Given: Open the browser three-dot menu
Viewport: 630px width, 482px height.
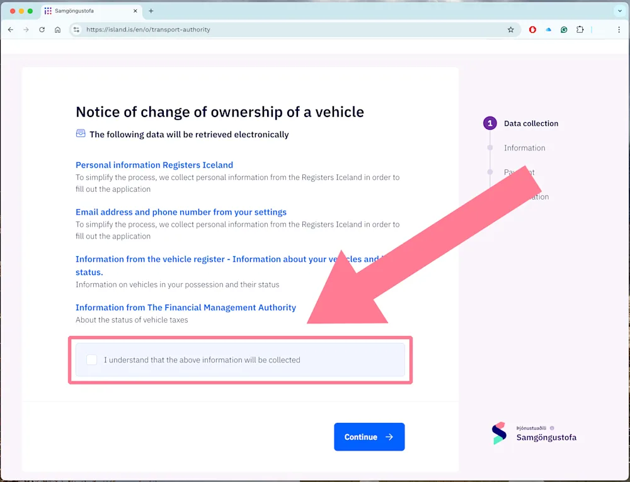Looking at the screenshot, I should [619, 29].
